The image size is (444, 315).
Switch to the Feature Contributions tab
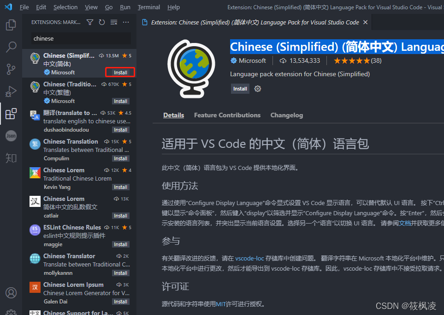pos(227,115)
